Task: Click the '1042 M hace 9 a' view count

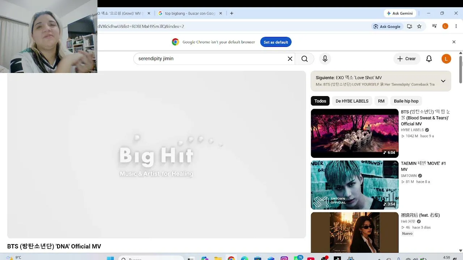Action: click(x=418, y=136)
